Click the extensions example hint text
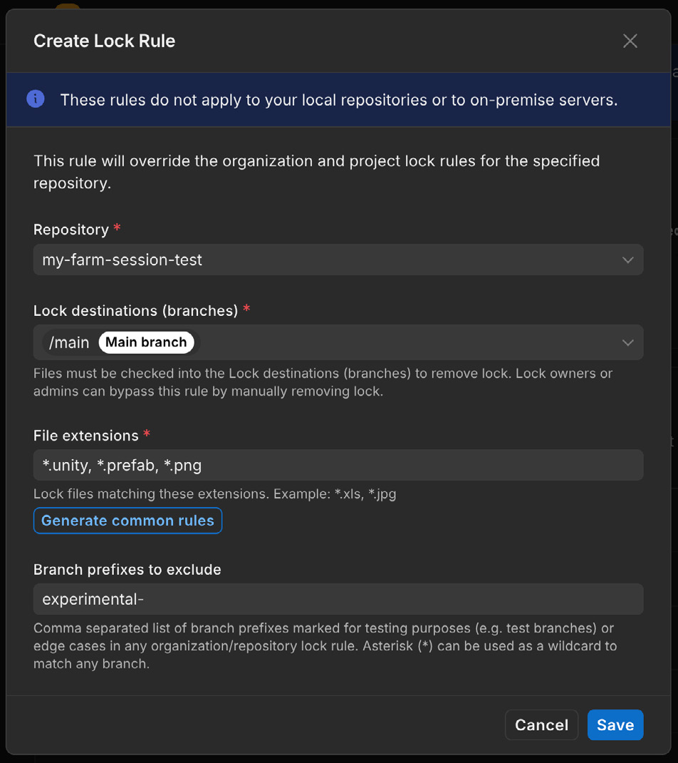The image size is (678, 763). click(215, 494)
